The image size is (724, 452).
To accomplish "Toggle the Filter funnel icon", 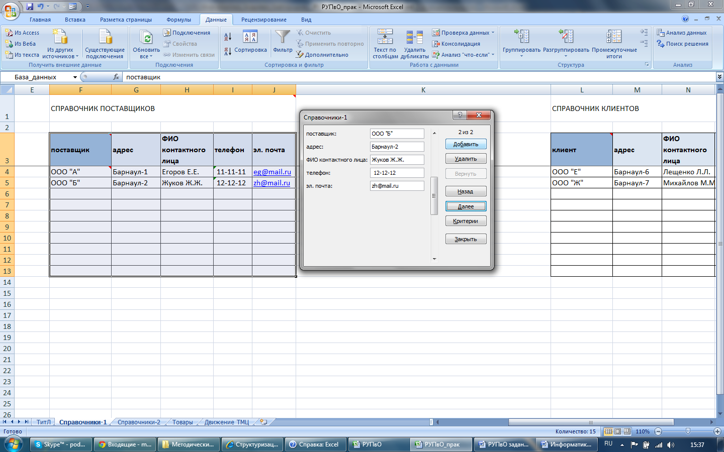I will coord(283,37).
